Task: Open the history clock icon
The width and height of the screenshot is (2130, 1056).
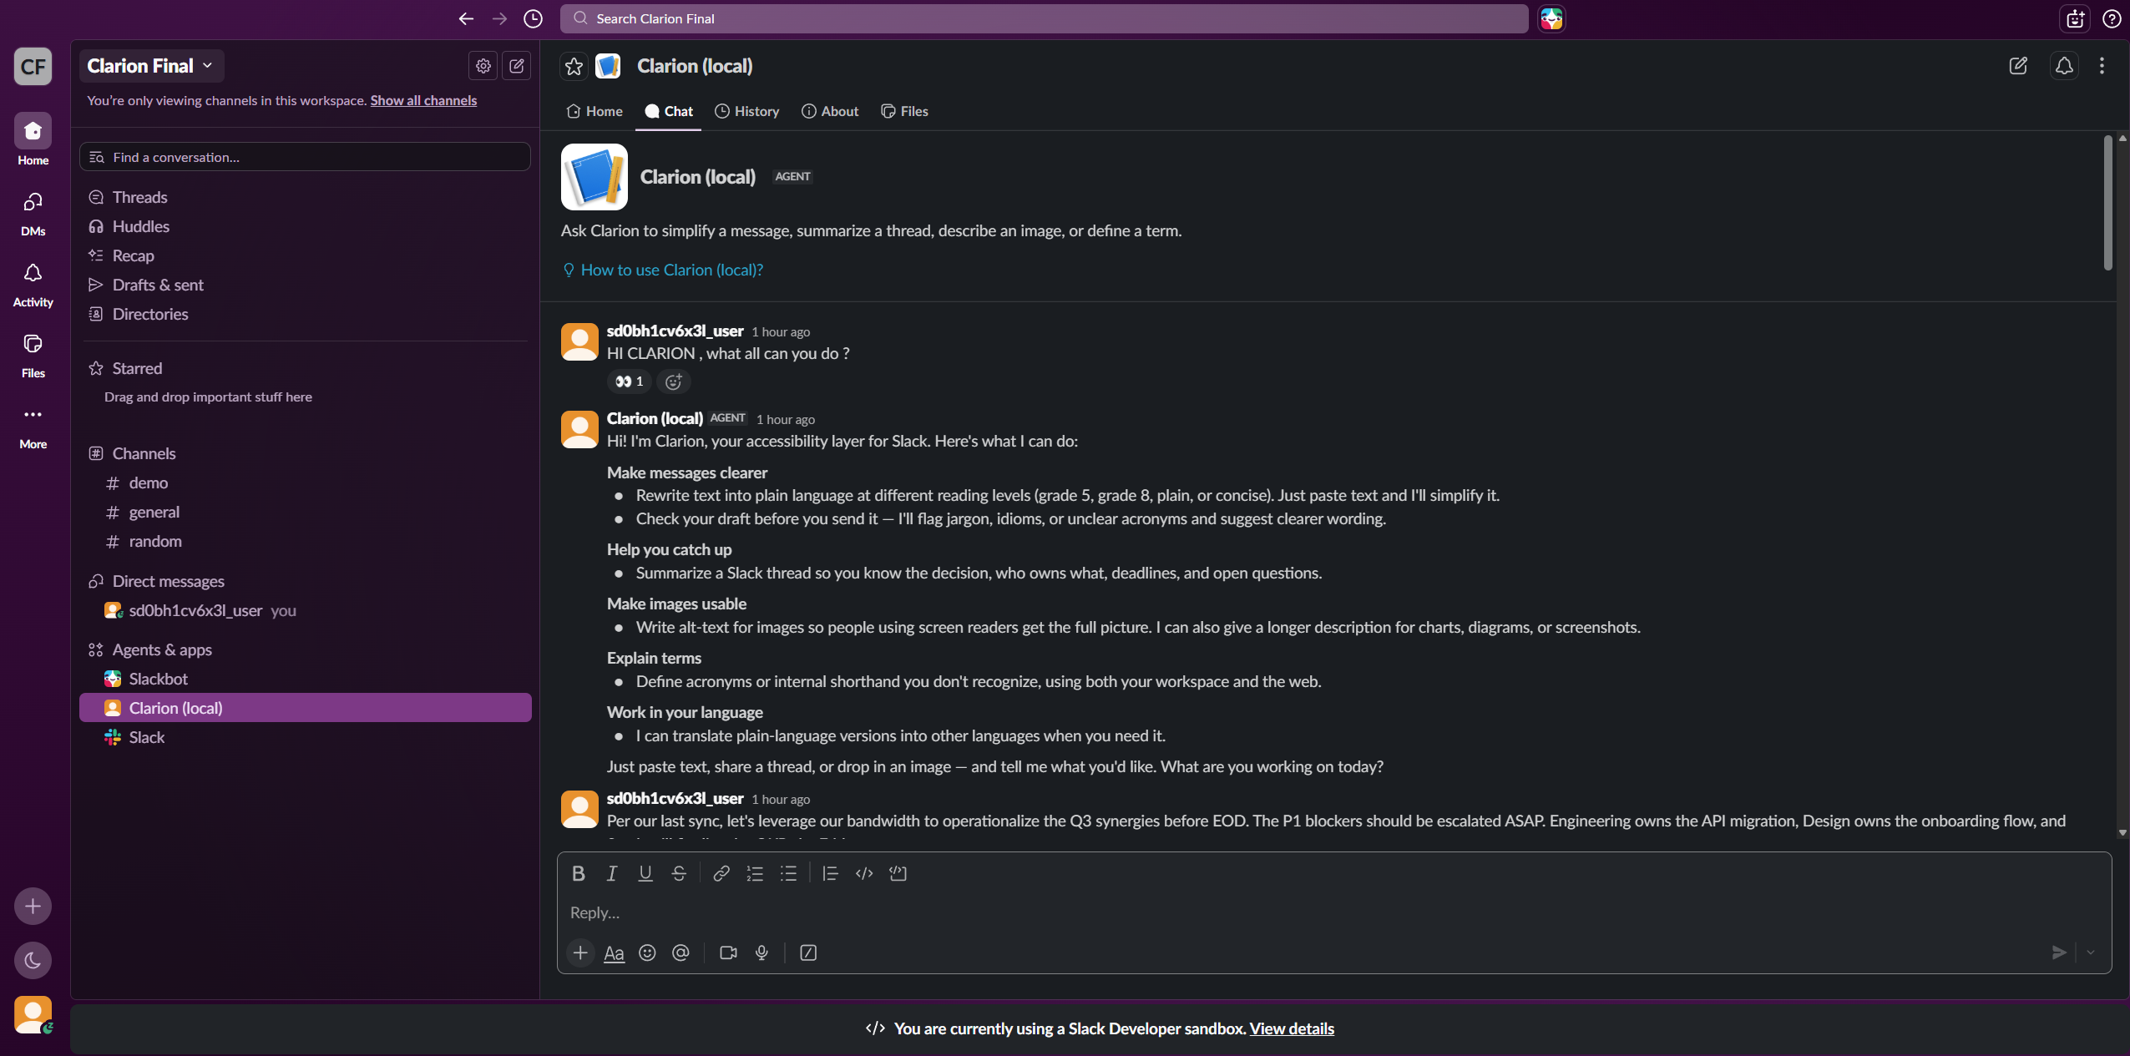Action: tap(533, 18)
